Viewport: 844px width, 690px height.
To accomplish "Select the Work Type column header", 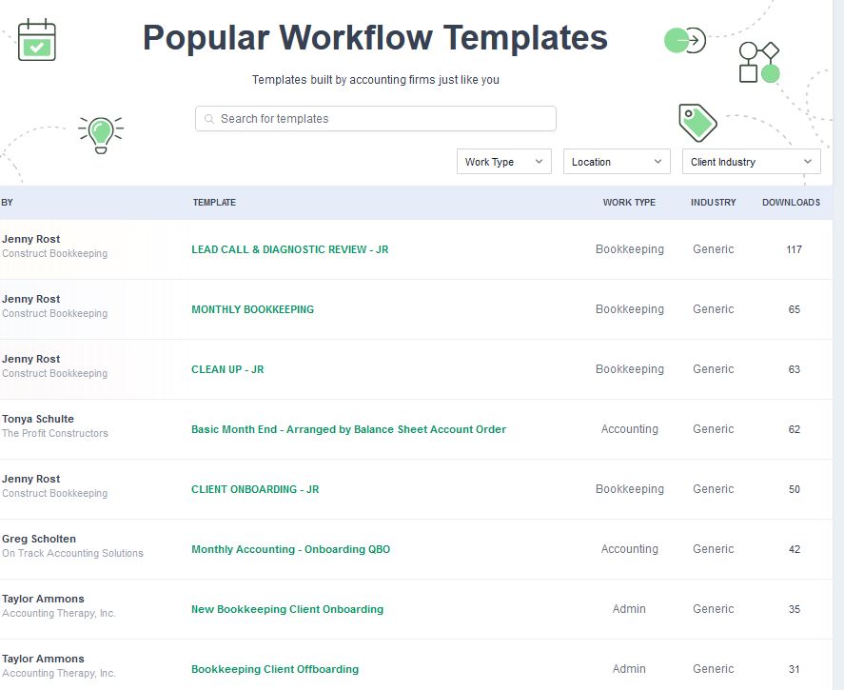I will (x=629, y=203).
